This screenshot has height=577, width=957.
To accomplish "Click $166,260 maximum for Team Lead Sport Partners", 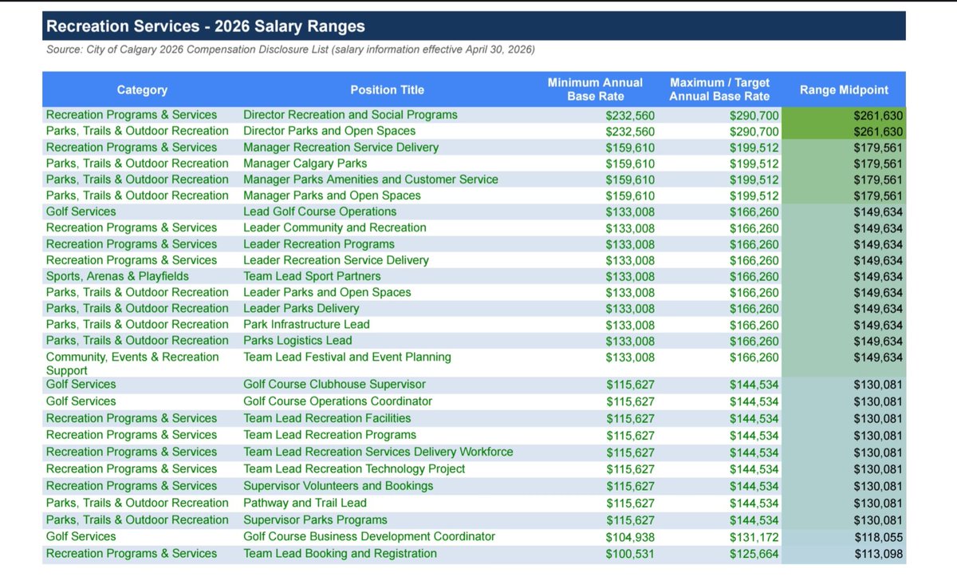I will click(x=754, y=276).
